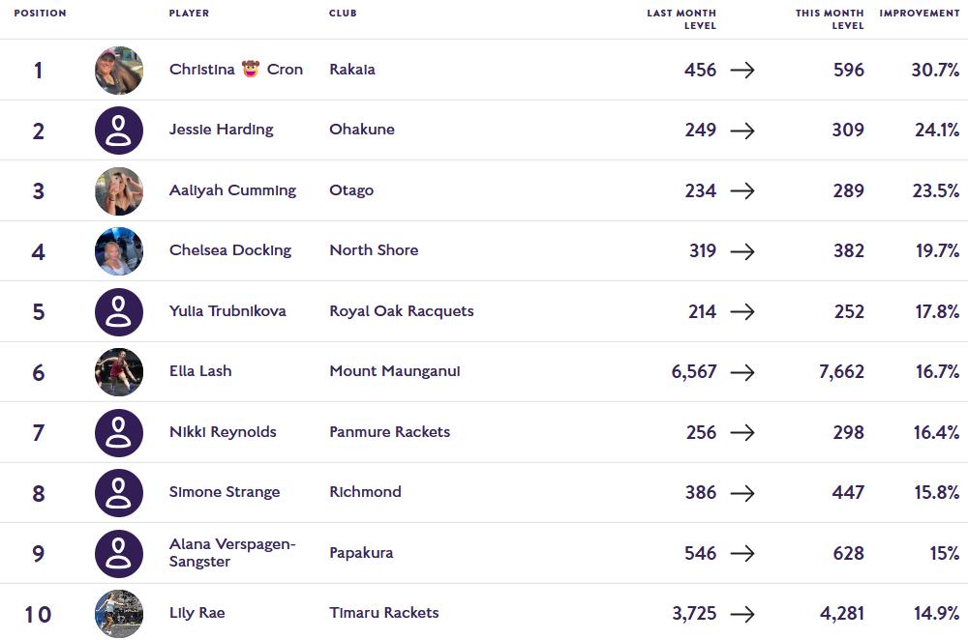Click Alana Verspagen-Sangster's default avatar icon
Screen dimensions: 968x640
coord(119,553)
